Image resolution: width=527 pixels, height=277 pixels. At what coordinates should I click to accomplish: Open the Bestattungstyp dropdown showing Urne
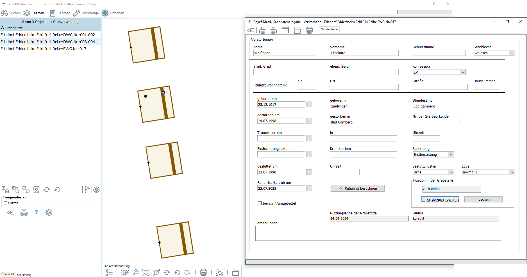[451, 172]
